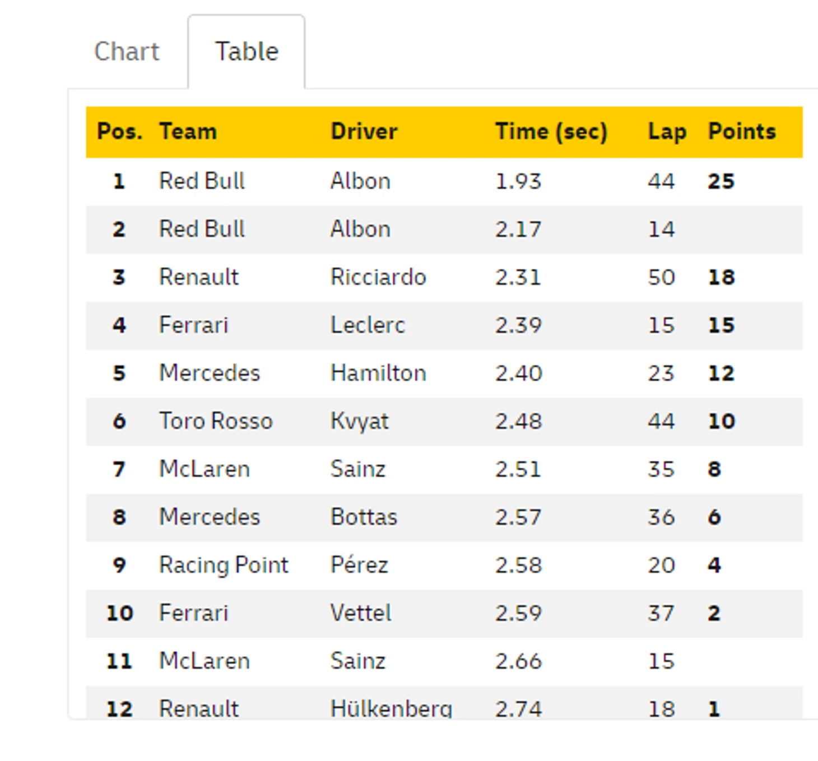818x761 pixels.
Task: Click the Pos. column header
Action: [x=119, y=132]
